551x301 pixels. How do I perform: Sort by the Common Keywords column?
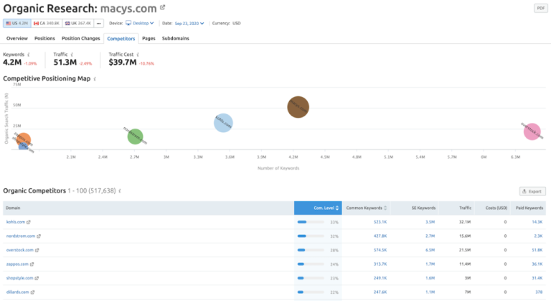click(366, 208)
